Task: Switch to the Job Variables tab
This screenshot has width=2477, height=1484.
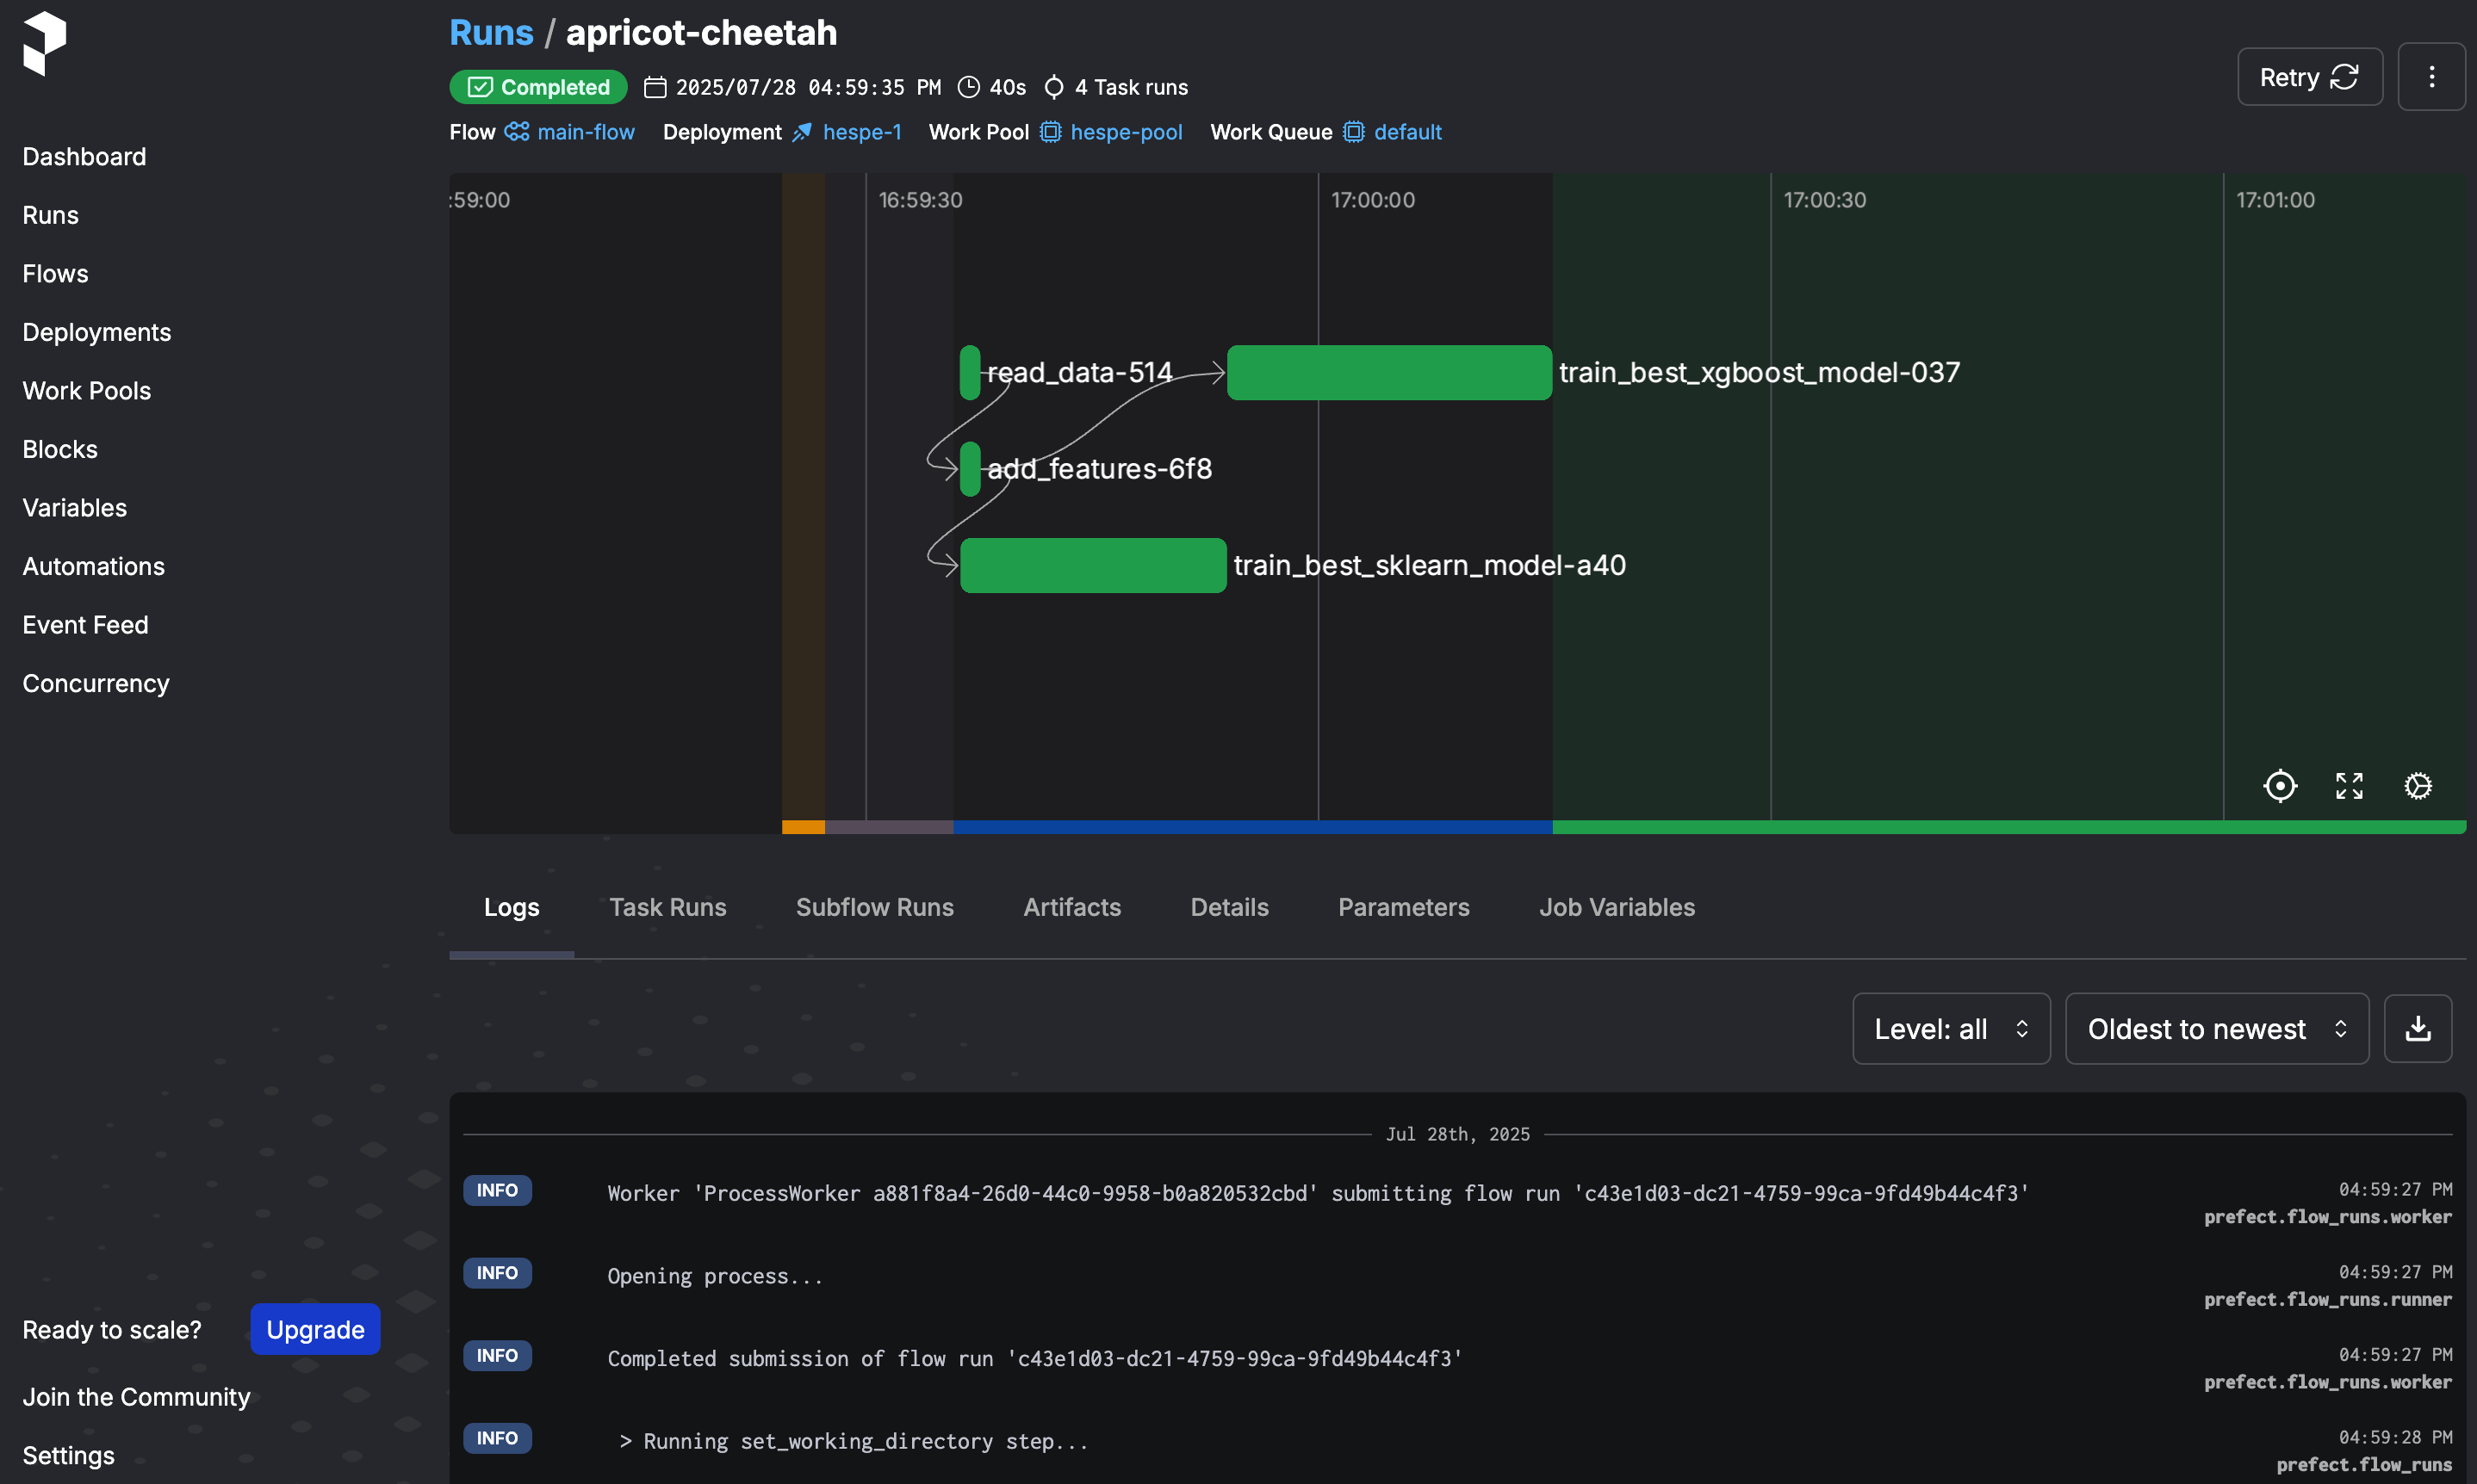Action: pyautogui.click(x=1616, y=907)
